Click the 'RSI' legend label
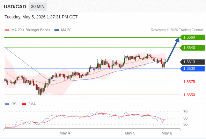The image size is (206, 139). pyautogui.click(x=14, y=104)
